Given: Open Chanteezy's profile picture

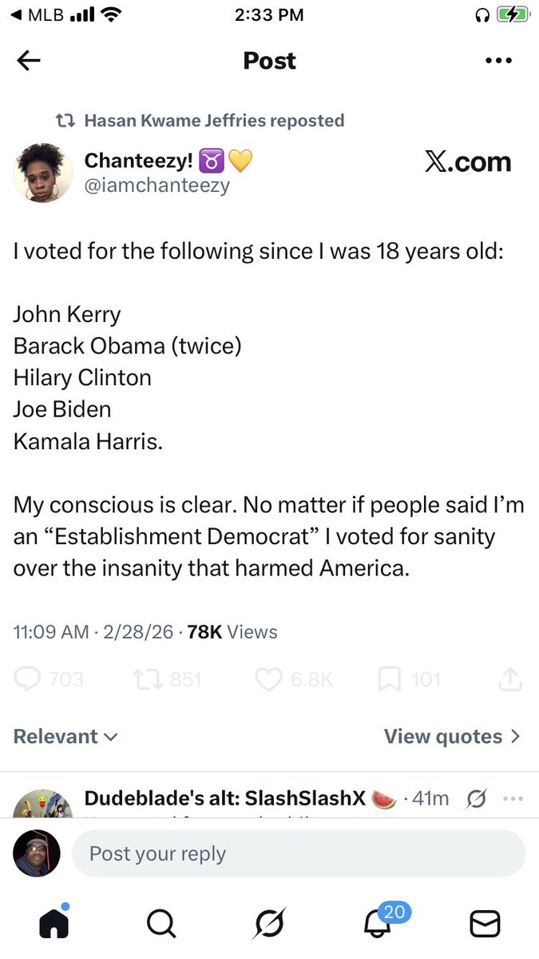Looking at the screenshot, I should tap(42, 173).
